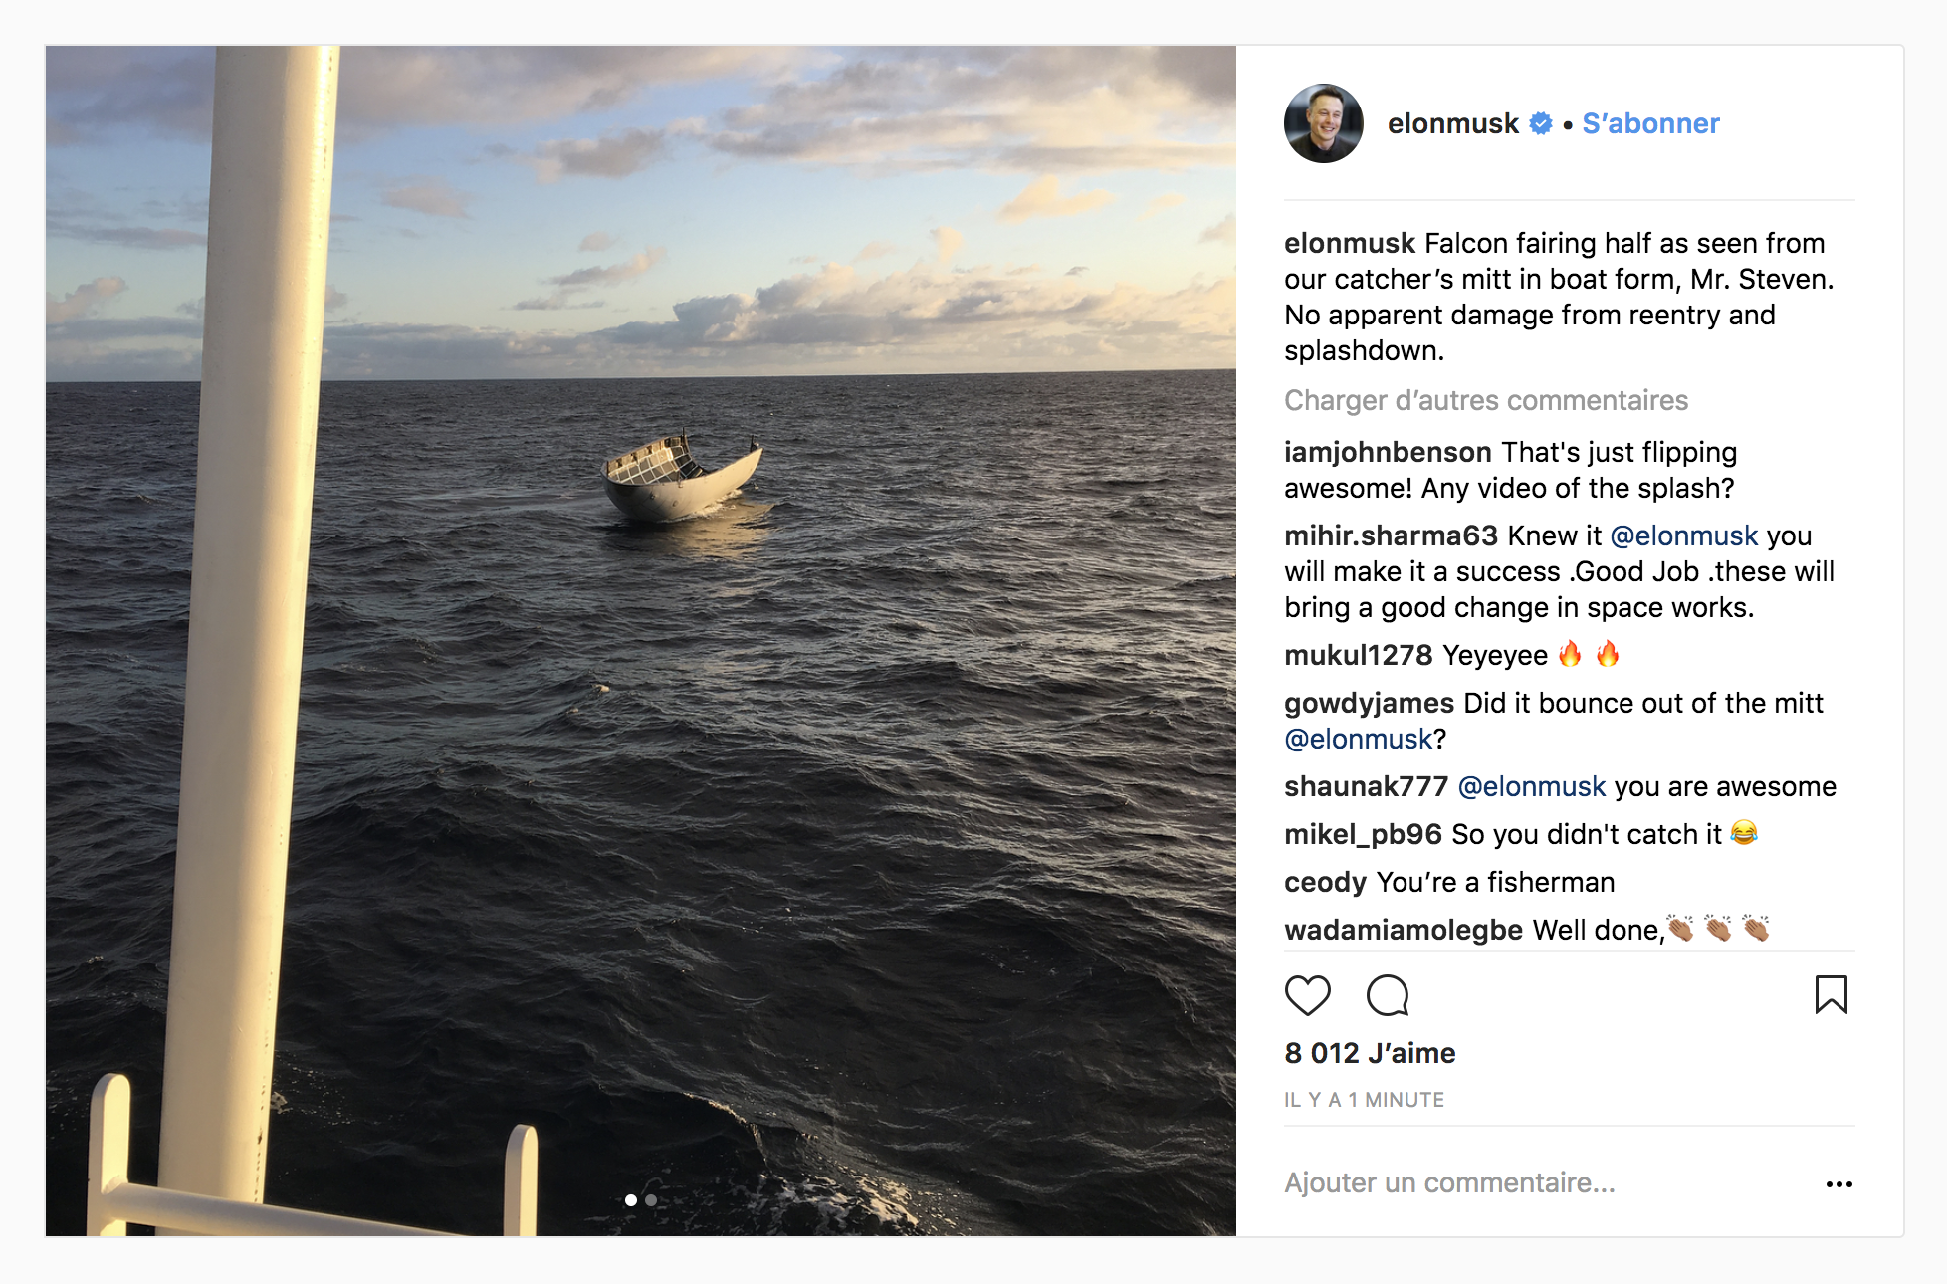Open the three-dot more options menu
The height and width of the screenshot is (1284, 1947).
[x=1839, y=1183]
